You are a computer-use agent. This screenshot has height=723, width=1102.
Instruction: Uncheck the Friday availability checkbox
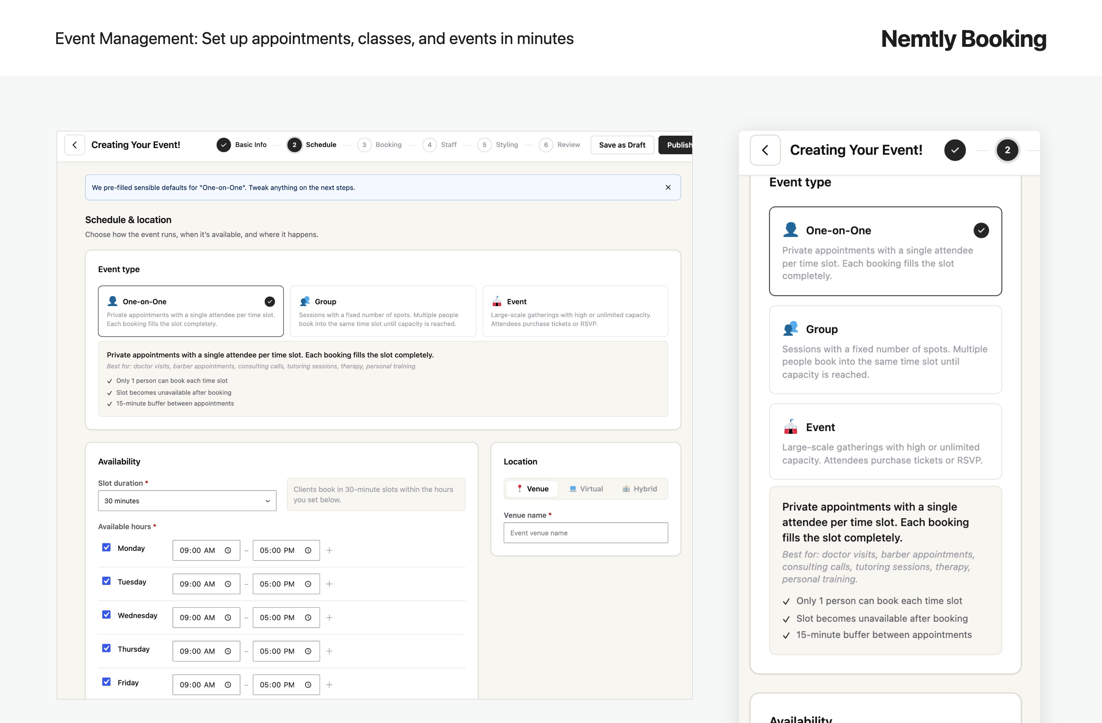tap(106, 682)
